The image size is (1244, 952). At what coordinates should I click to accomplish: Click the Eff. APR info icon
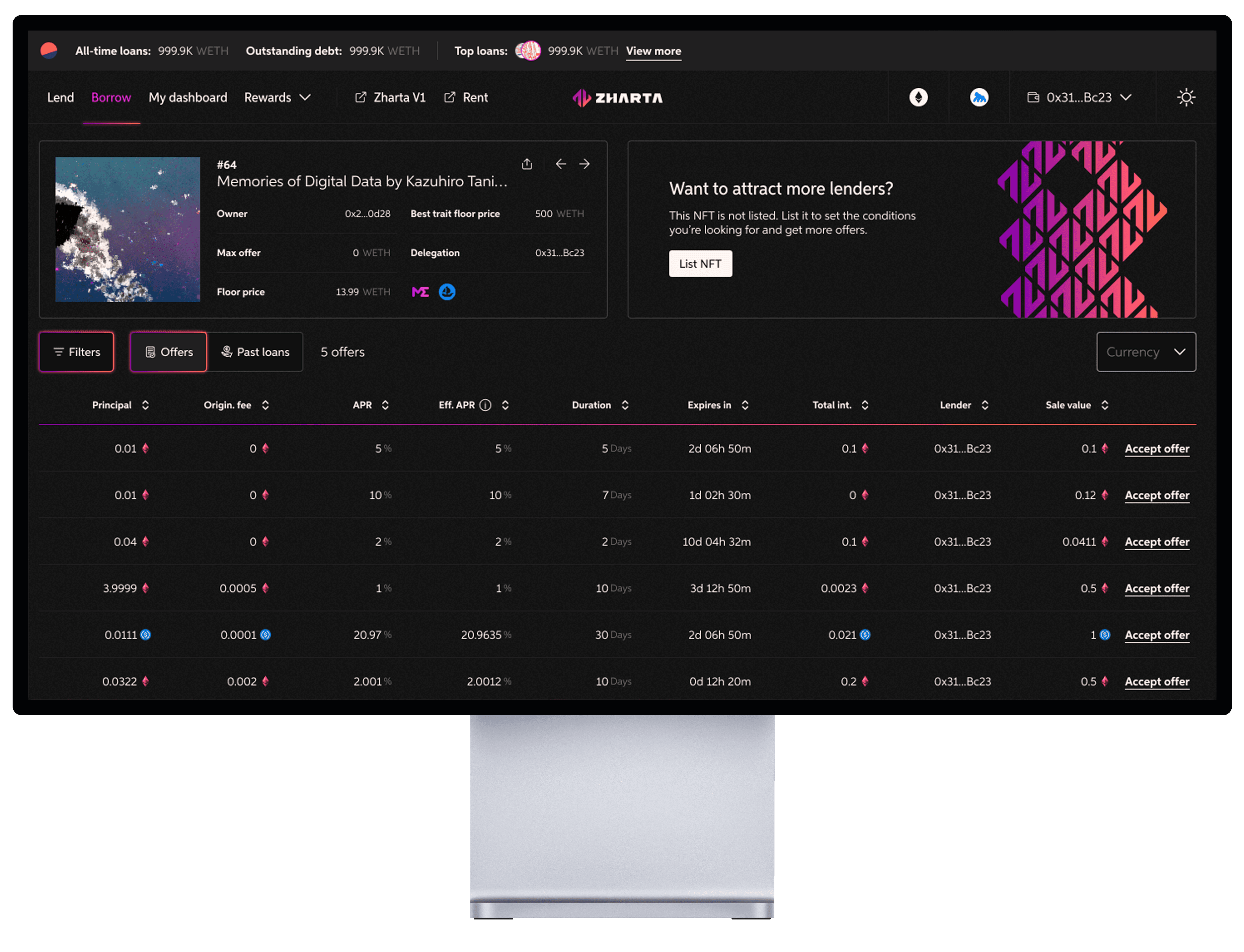(x=486, y=405)
